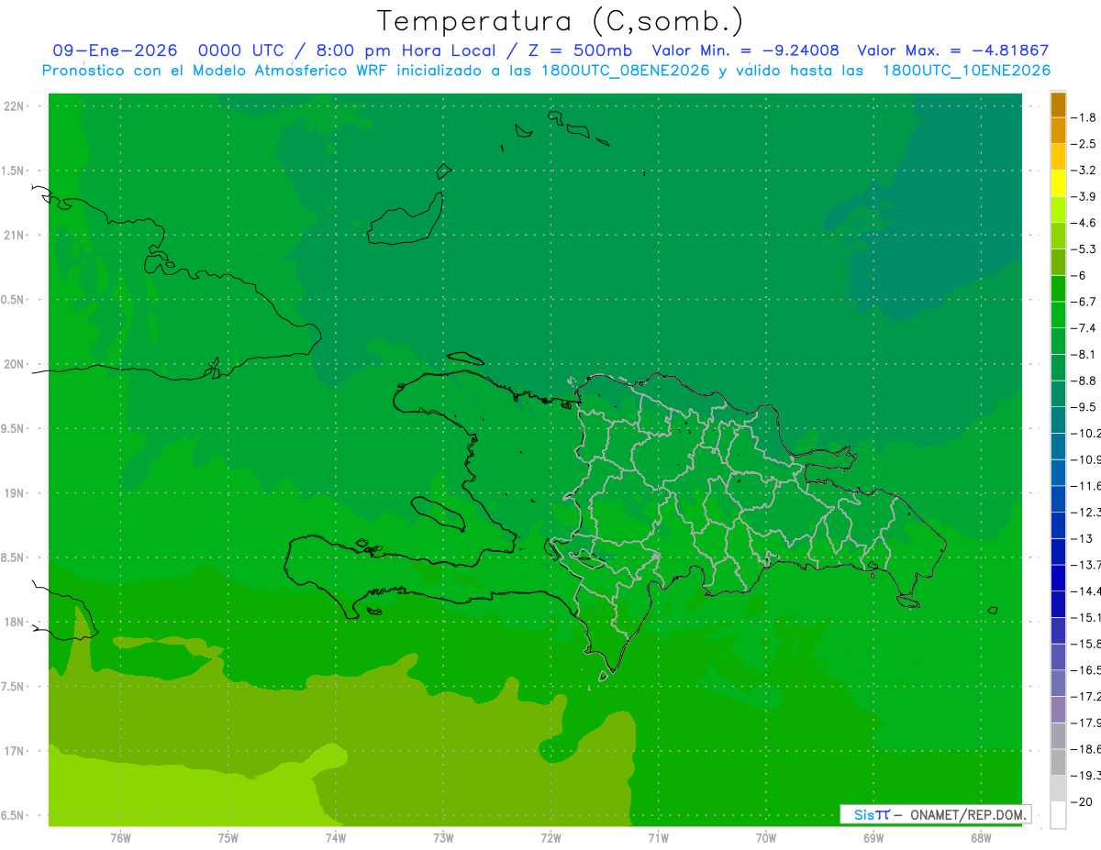Click the "76W" longitude axis label
The image size is (1101, 850).
120,837
